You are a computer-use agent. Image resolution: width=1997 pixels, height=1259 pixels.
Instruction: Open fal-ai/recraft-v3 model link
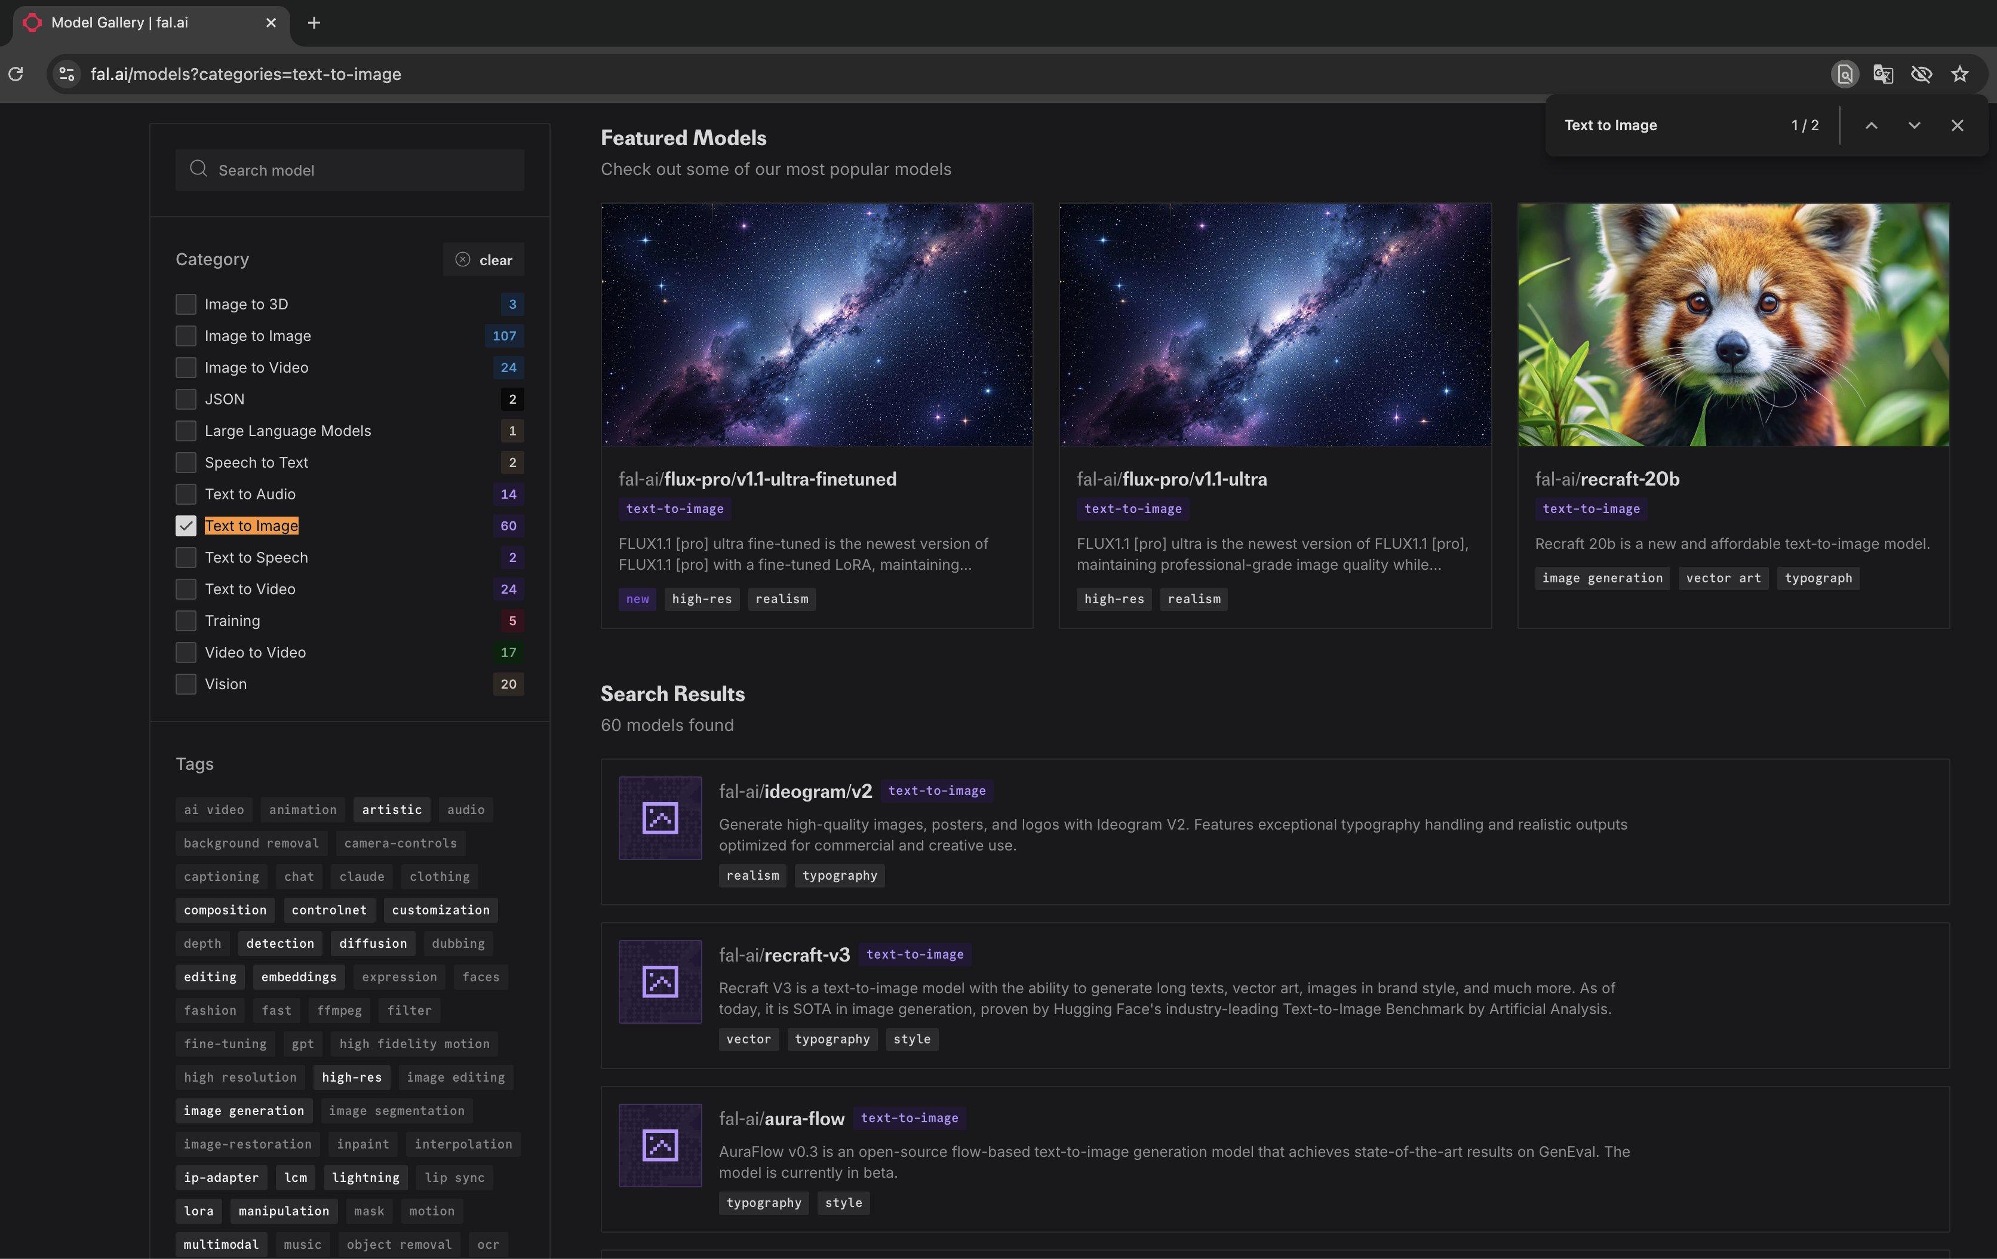pyautogui.click(x=785, y=954)
